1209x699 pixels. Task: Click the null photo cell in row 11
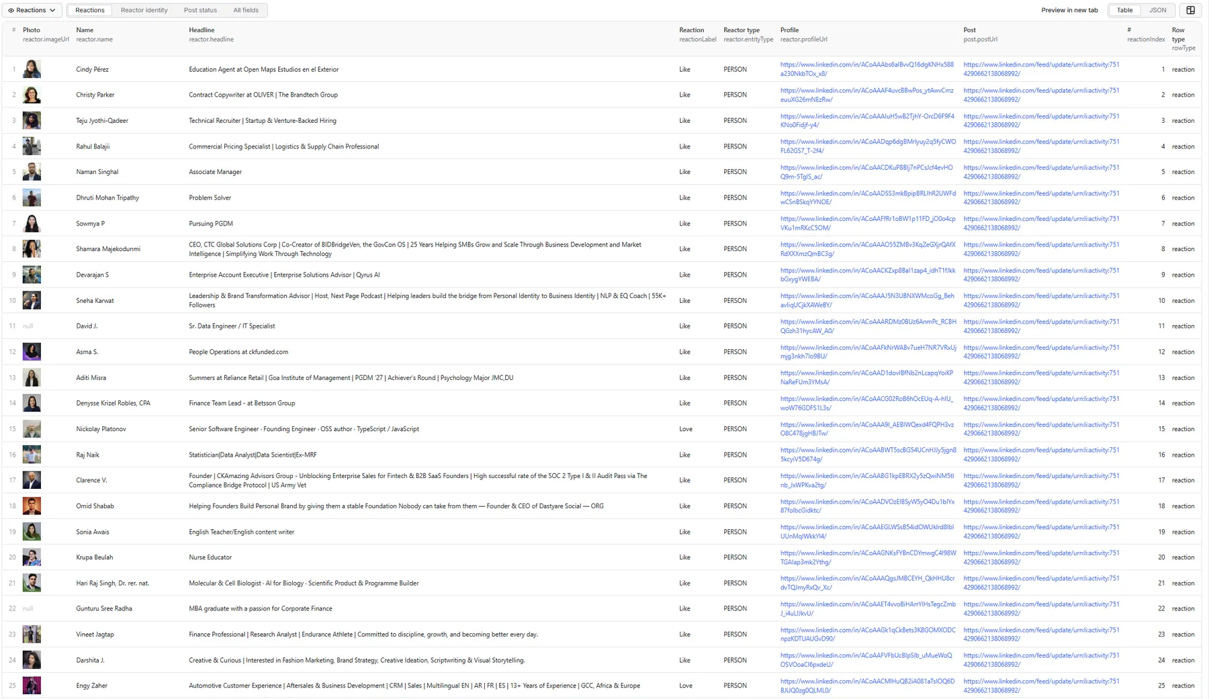(28, 326)
